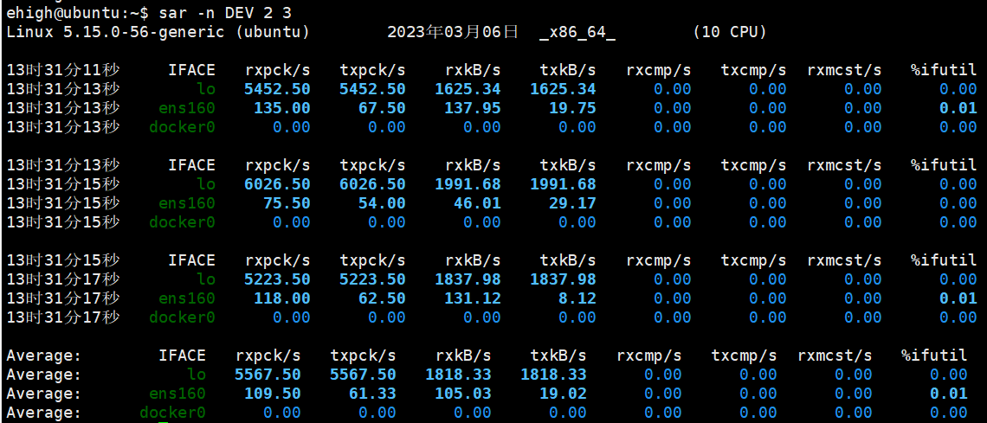Click txkB/s header beside timestamp 13时31分11秒
The width and height of the screenshot is (987, 423).
coord(568,70)
